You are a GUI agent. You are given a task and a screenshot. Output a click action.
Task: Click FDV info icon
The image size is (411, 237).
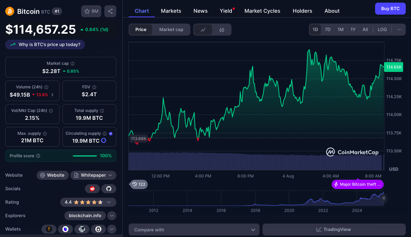(x=94, y=87)
